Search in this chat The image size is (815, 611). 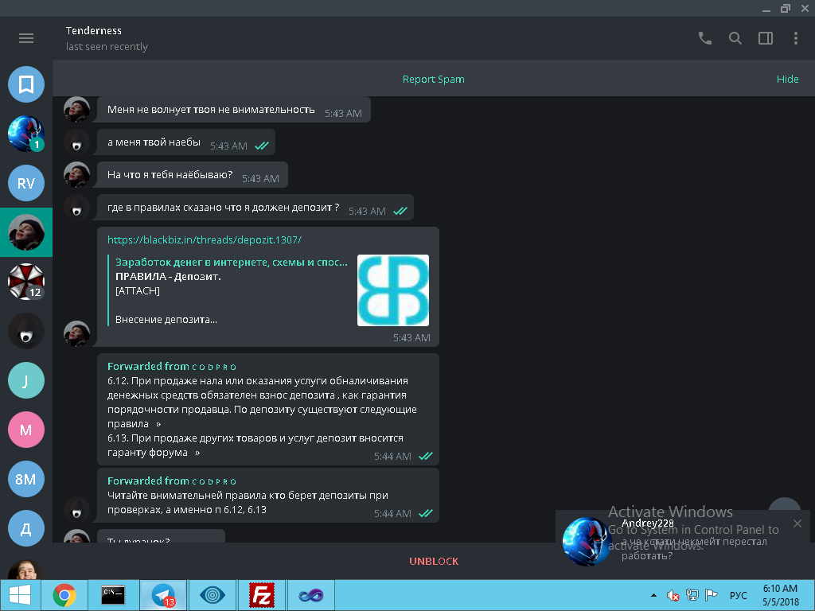point(735,38)
